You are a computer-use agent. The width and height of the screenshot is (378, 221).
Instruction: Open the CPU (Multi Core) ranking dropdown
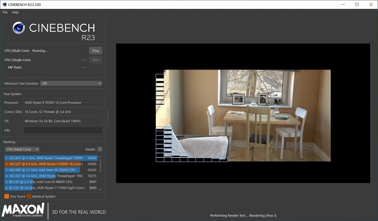pyautogui.click(x=22, y=149)
